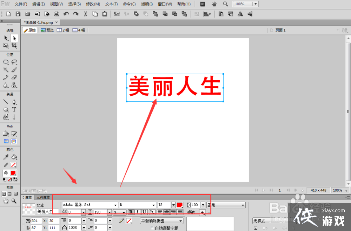351x231 pixels.
Task: Click the red text color swatch
Action: click(x=179, y=205)
